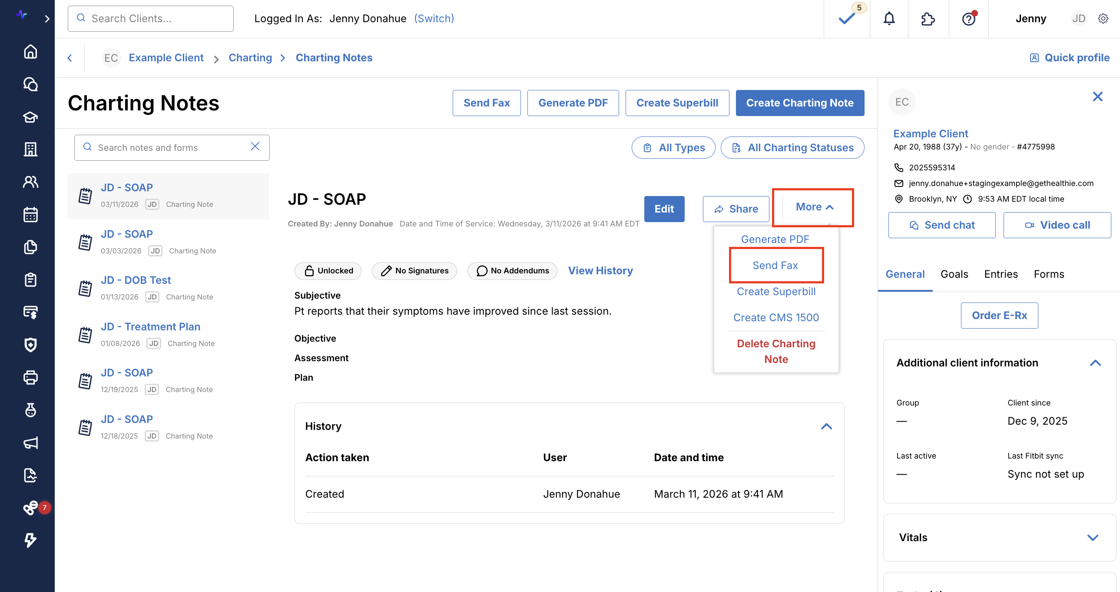Viewport: 1120px width, 592px height.
Task: Click the Create Charting Note button
Action: [799, 103]
